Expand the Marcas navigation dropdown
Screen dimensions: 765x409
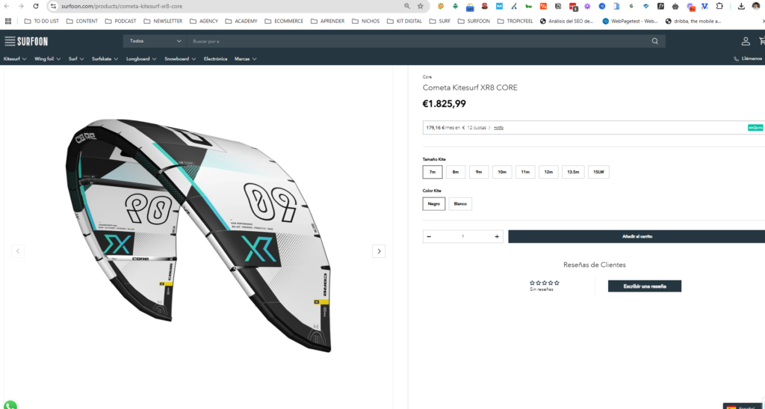245,58
